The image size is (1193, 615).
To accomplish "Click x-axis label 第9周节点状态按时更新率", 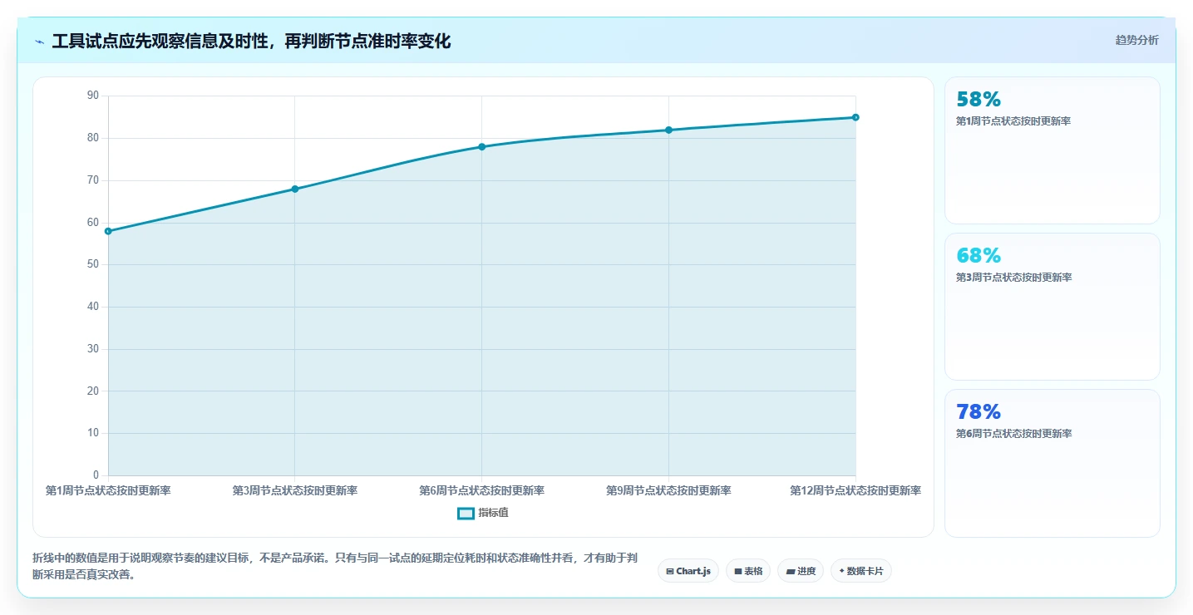I will [668, 491].
